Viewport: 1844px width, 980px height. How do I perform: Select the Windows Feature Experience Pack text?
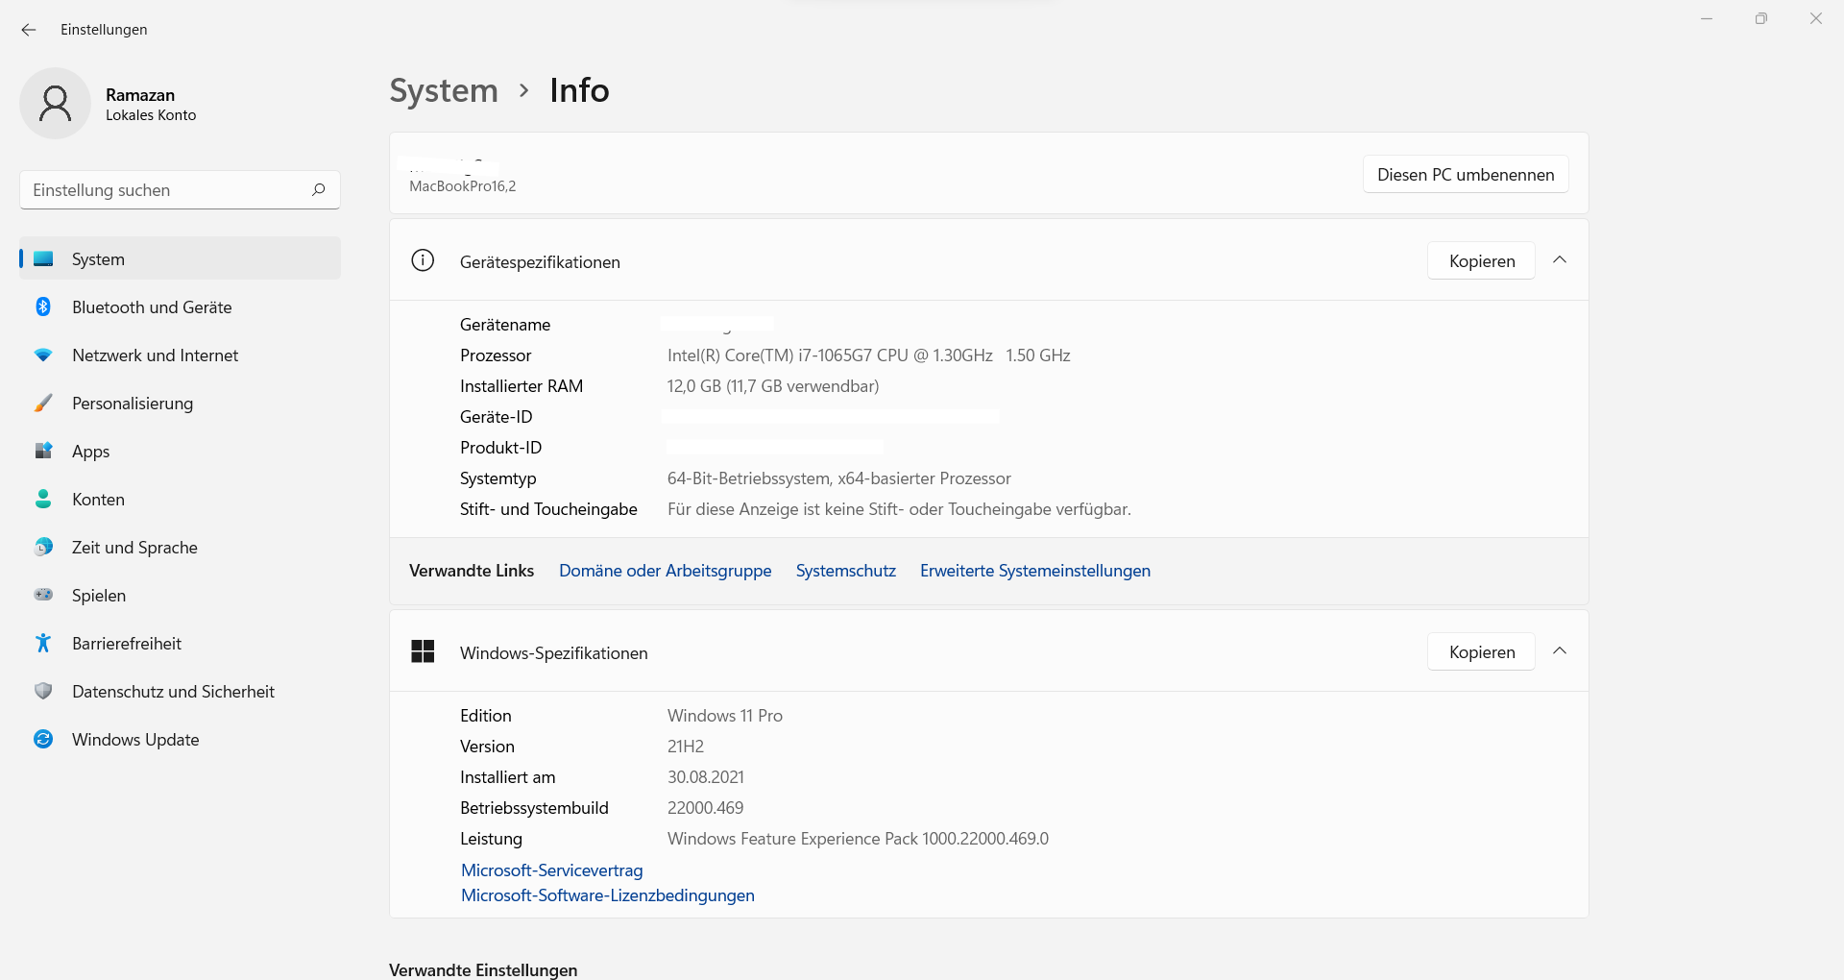(859, 838)
